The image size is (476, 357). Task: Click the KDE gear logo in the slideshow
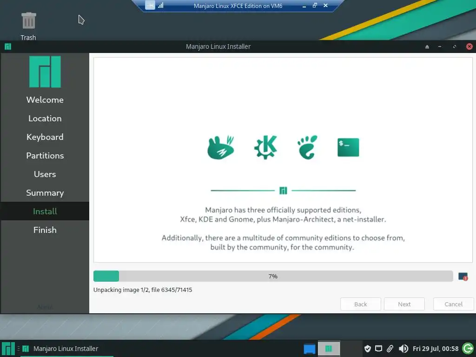265,147
